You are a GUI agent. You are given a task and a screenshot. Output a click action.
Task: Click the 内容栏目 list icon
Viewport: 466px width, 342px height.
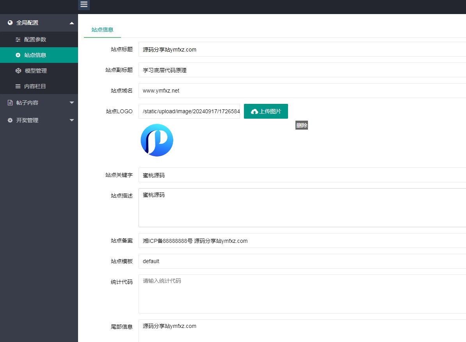18,86
